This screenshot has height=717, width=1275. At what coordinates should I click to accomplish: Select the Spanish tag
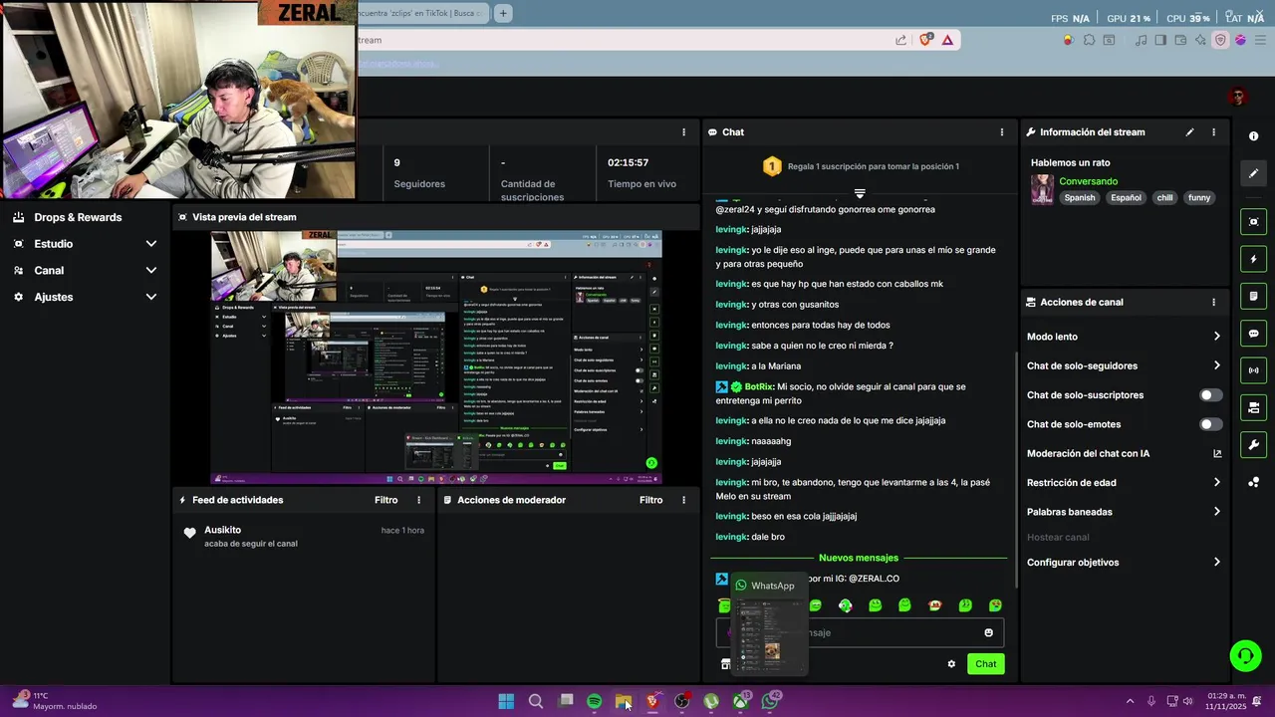(1079, 197)
